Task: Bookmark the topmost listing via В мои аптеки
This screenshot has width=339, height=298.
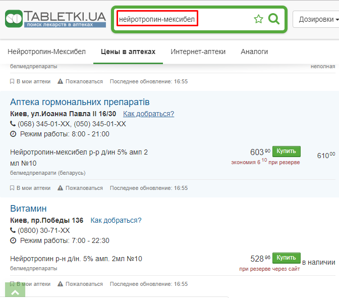Action: pyautogui.click(x=30, y=82)
